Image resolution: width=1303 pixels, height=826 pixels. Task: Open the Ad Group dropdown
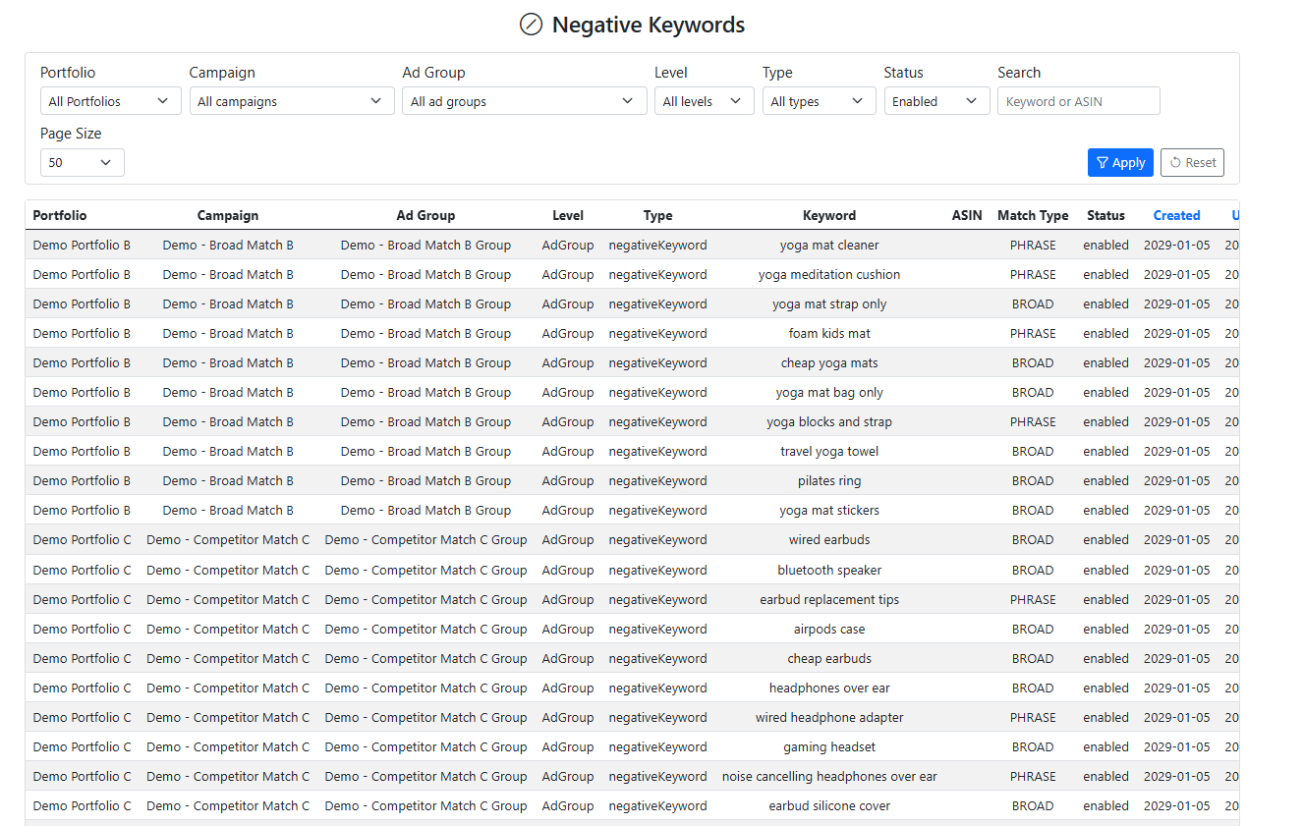[524, 101]
